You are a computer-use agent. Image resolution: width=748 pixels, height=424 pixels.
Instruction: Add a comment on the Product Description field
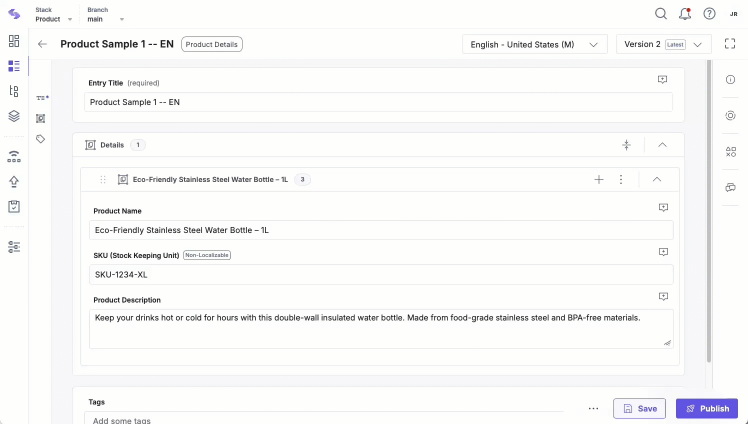pos(663,296)
